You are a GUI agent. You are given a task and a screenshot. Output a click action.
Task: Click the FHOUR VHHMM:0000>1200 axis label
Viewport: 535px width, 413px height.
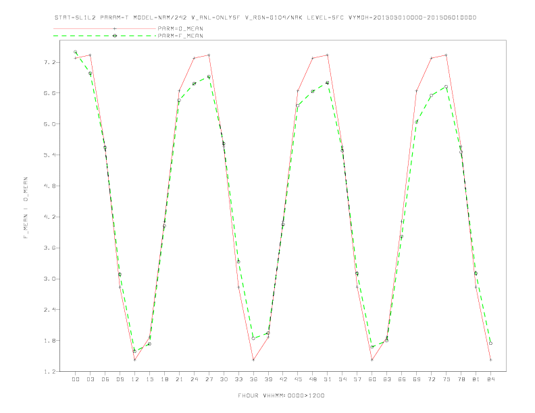281,395
